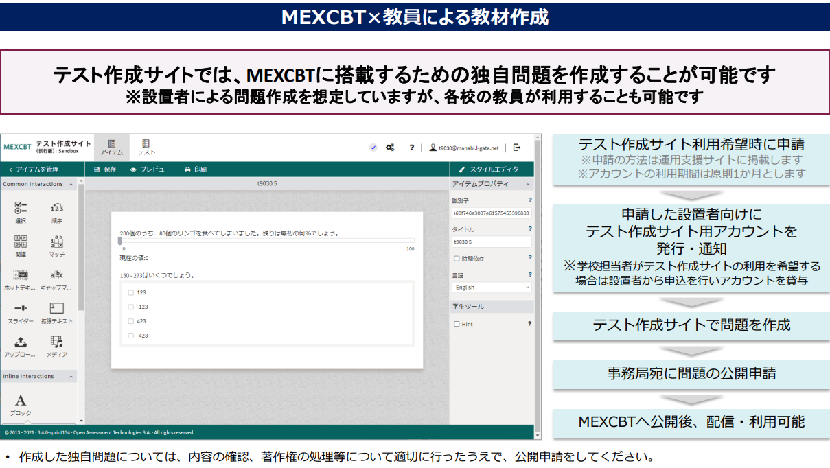The width and height of the screenshot is (830, 468).
Task: Click the 150 - 273 question text
Action: [x=157, y=275]
